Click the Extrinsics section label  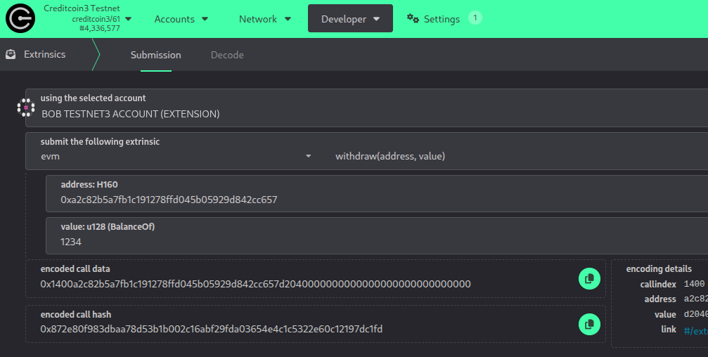[44, 54]
